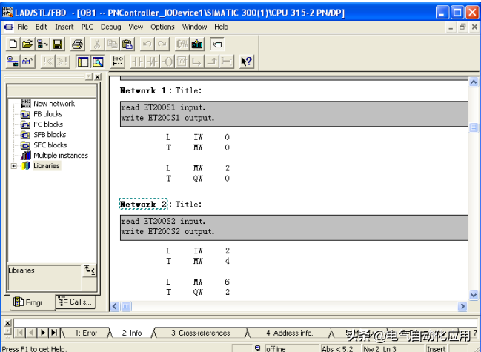
Task: Click the vertical scrollbar down arrow
Action: click(x=474, y=295)
